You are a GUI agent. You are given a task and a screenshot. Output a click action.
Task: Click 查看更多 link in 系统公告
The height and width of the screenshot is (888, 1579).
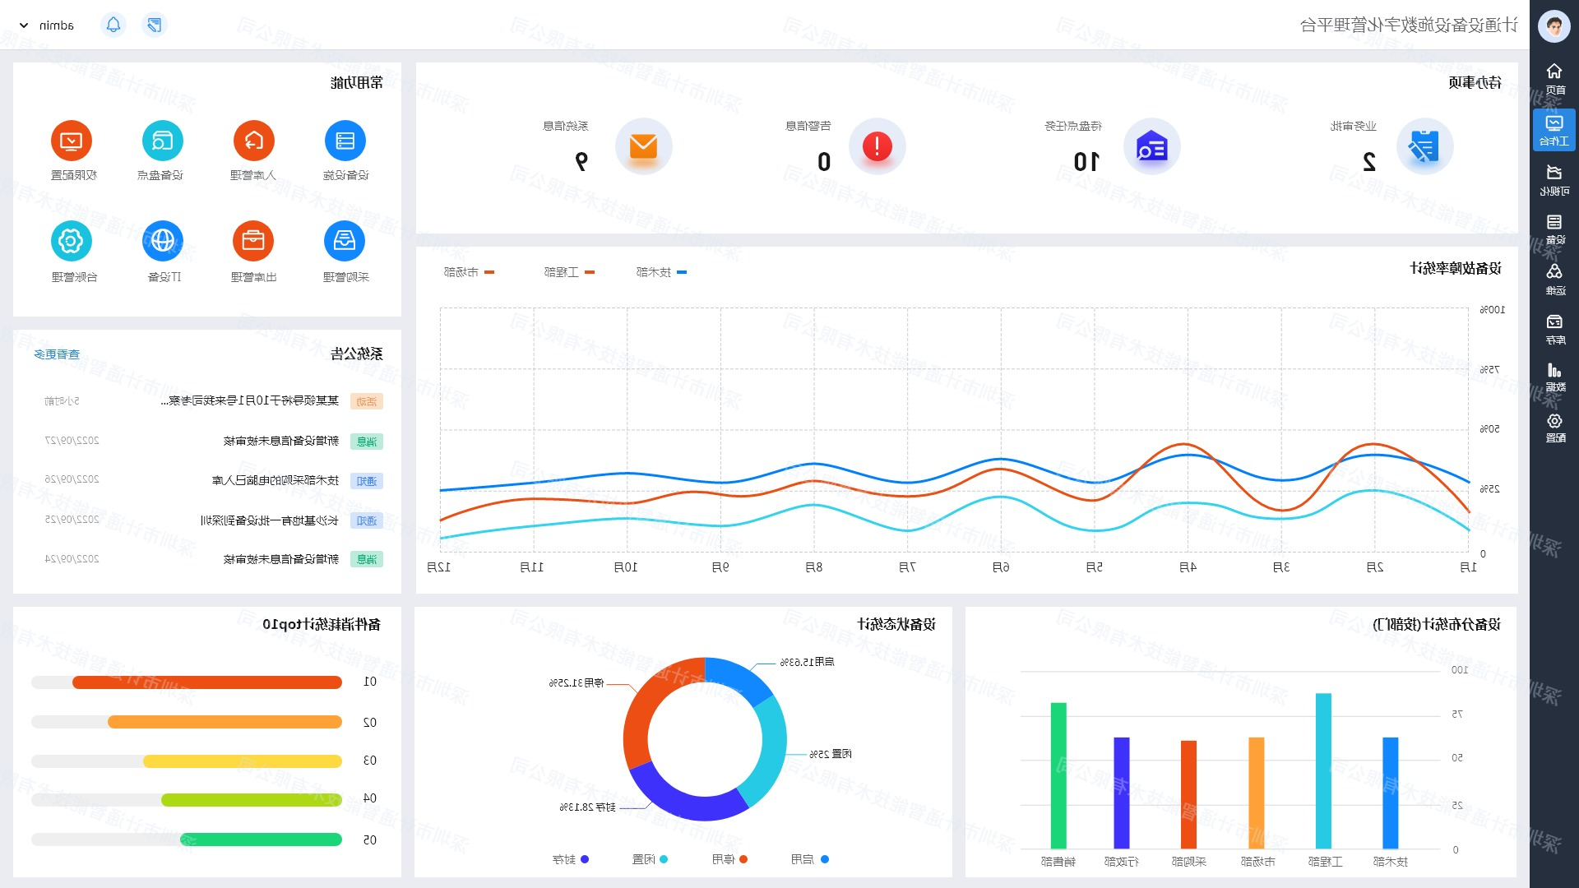coord(57,354)
